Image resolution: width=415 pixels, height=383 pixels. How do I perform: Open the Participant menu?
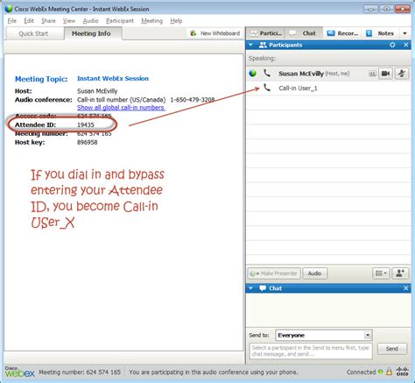point(120,21)
